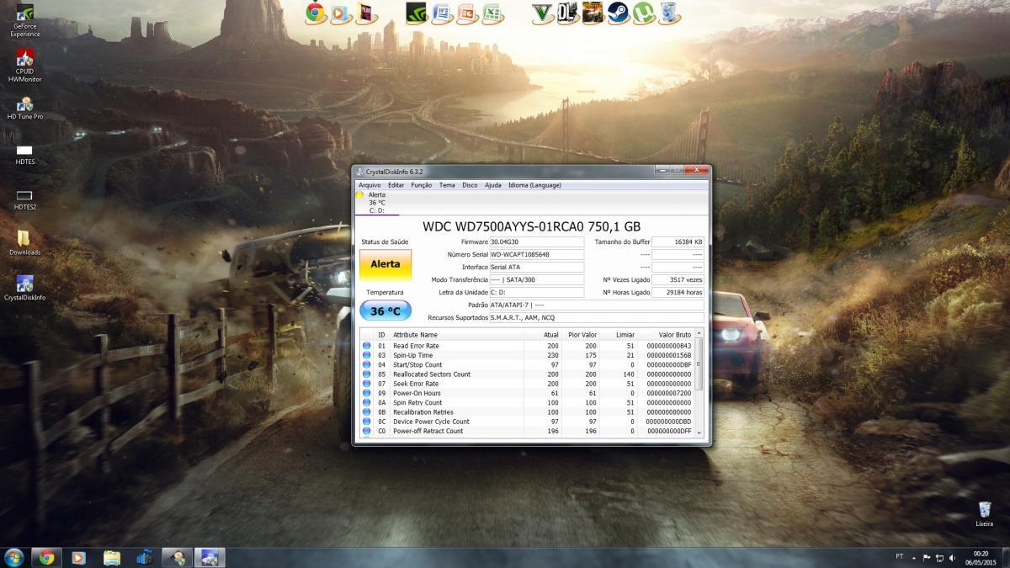Open the Função menu
Image resolution: width=1010 pixels, height=568 pixels.
pos(422,185)
